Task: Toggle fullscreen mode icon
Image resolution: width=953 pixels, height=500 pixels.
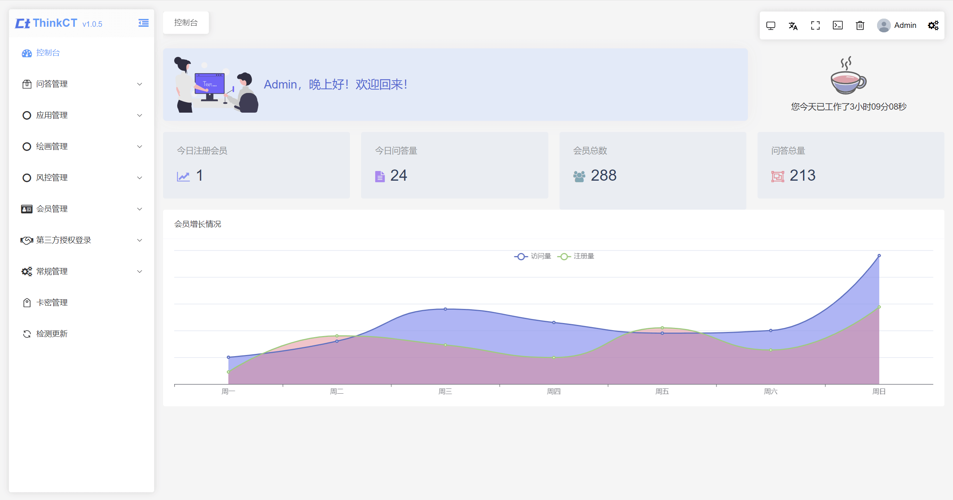Action: pyautogui.click(x=815, y=25)
